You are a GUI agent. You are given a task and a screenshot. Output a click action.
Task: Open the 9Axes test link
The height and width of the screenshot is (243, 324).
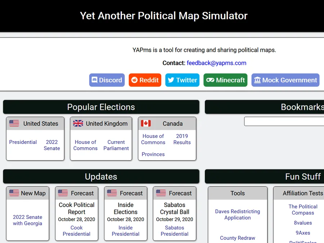pos(303,233)
